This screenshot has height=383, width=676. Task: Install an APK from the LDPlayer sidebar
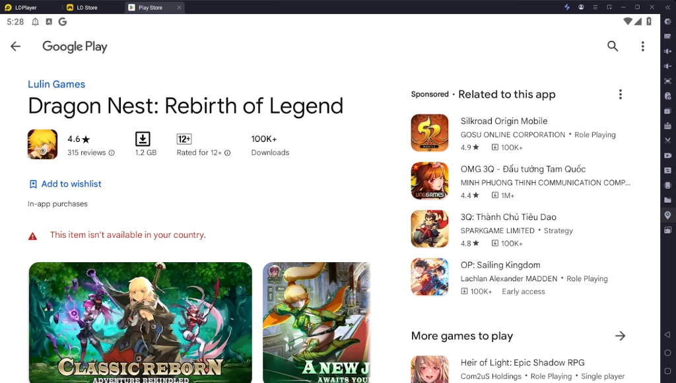pos(667,125)
